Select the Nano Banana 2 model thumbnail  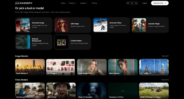pos(30,67)
